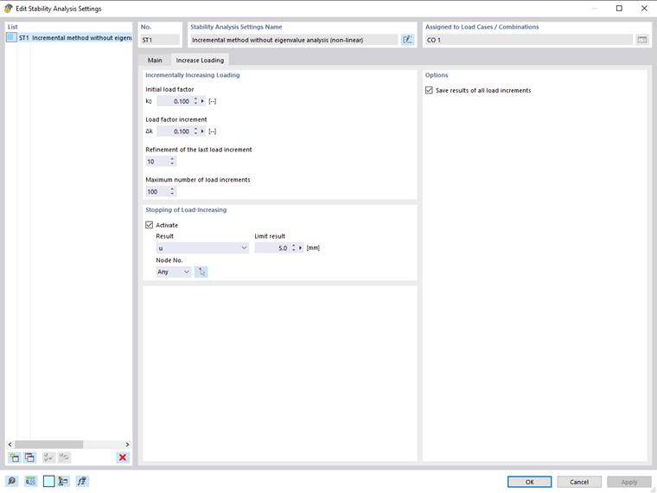657x493 pixels.
Task: Expand the arrow beside initial load factor k0
Action: [x=202, y=101]
